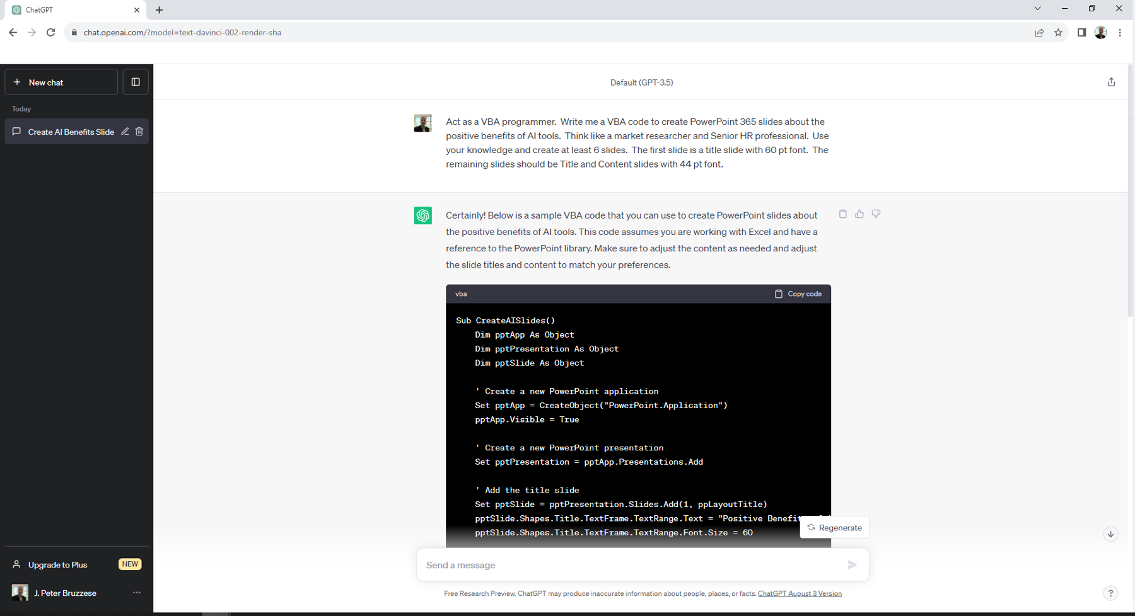The image size is (1135, 616).
Task: Share this page from address bar
Action: [1039, 33]
